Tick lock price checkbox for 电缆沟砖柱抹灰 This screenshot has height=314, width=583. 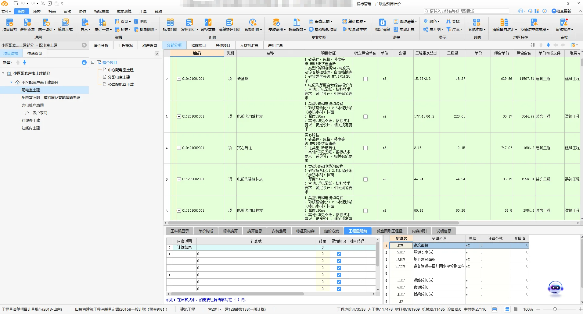pos(365,179)
